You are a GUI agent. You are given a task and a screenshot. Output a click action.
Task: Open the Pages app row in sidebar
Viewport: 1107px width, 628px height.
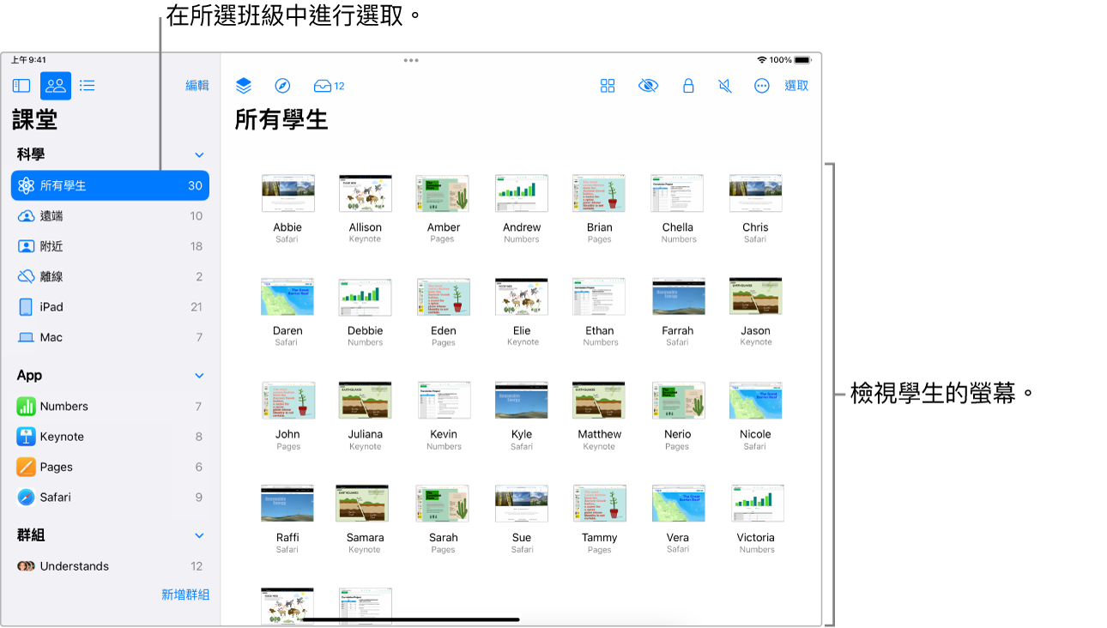coord(110,467)
